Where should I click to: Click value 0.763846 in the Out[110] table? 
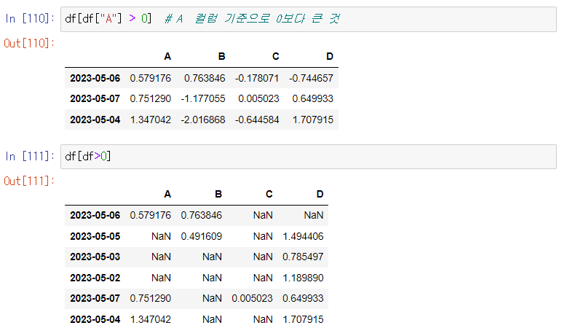[x=205, y=78]
